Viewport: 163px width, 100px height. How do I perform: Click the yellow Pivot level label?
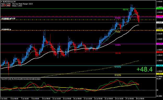(118, 32)
